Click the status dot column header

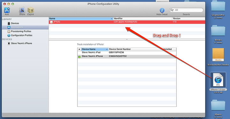(x=79, y=49)
